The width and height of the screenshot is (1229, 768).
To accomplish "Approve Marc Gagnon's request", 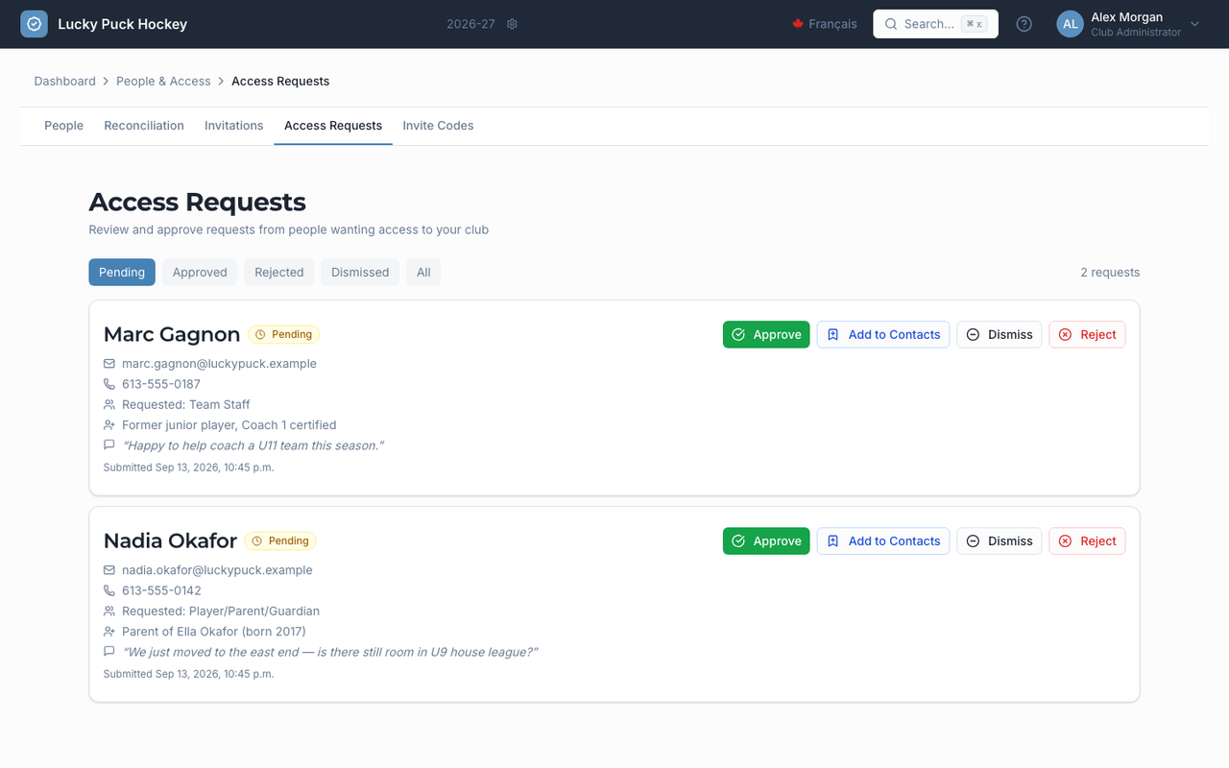I will pyautogui.click(x=766, y=335).
